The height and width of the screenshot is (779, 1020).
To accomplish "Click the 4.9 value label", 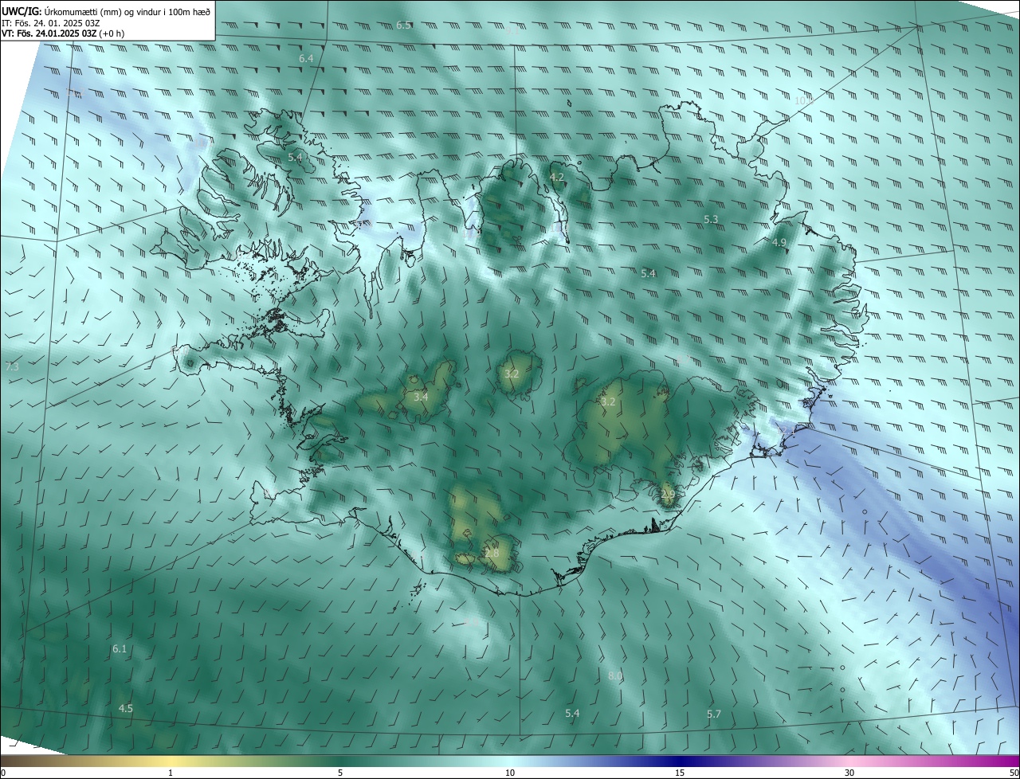I will click(x=779, y=242).
